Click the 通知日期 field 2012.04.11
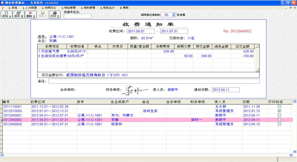 225,90
